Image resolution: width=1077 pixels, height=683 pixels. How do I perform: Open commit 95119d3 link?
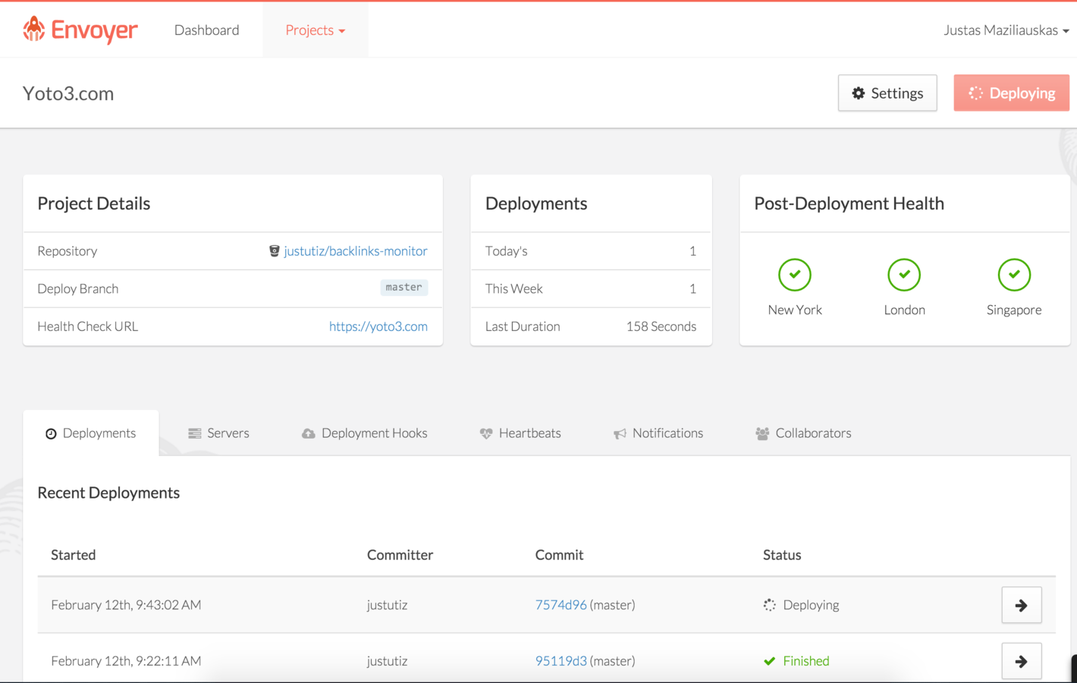[560, 661]
